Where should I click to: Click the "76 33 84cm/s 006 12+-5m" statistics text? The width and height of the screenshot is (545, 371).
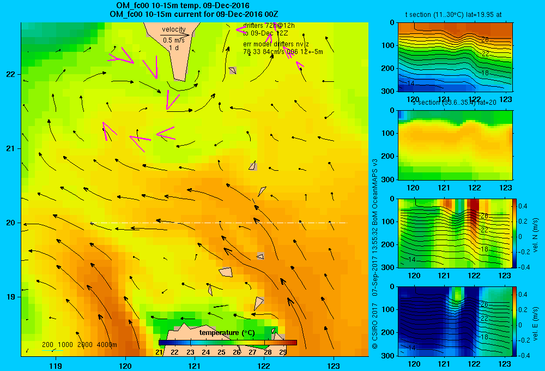283,52
